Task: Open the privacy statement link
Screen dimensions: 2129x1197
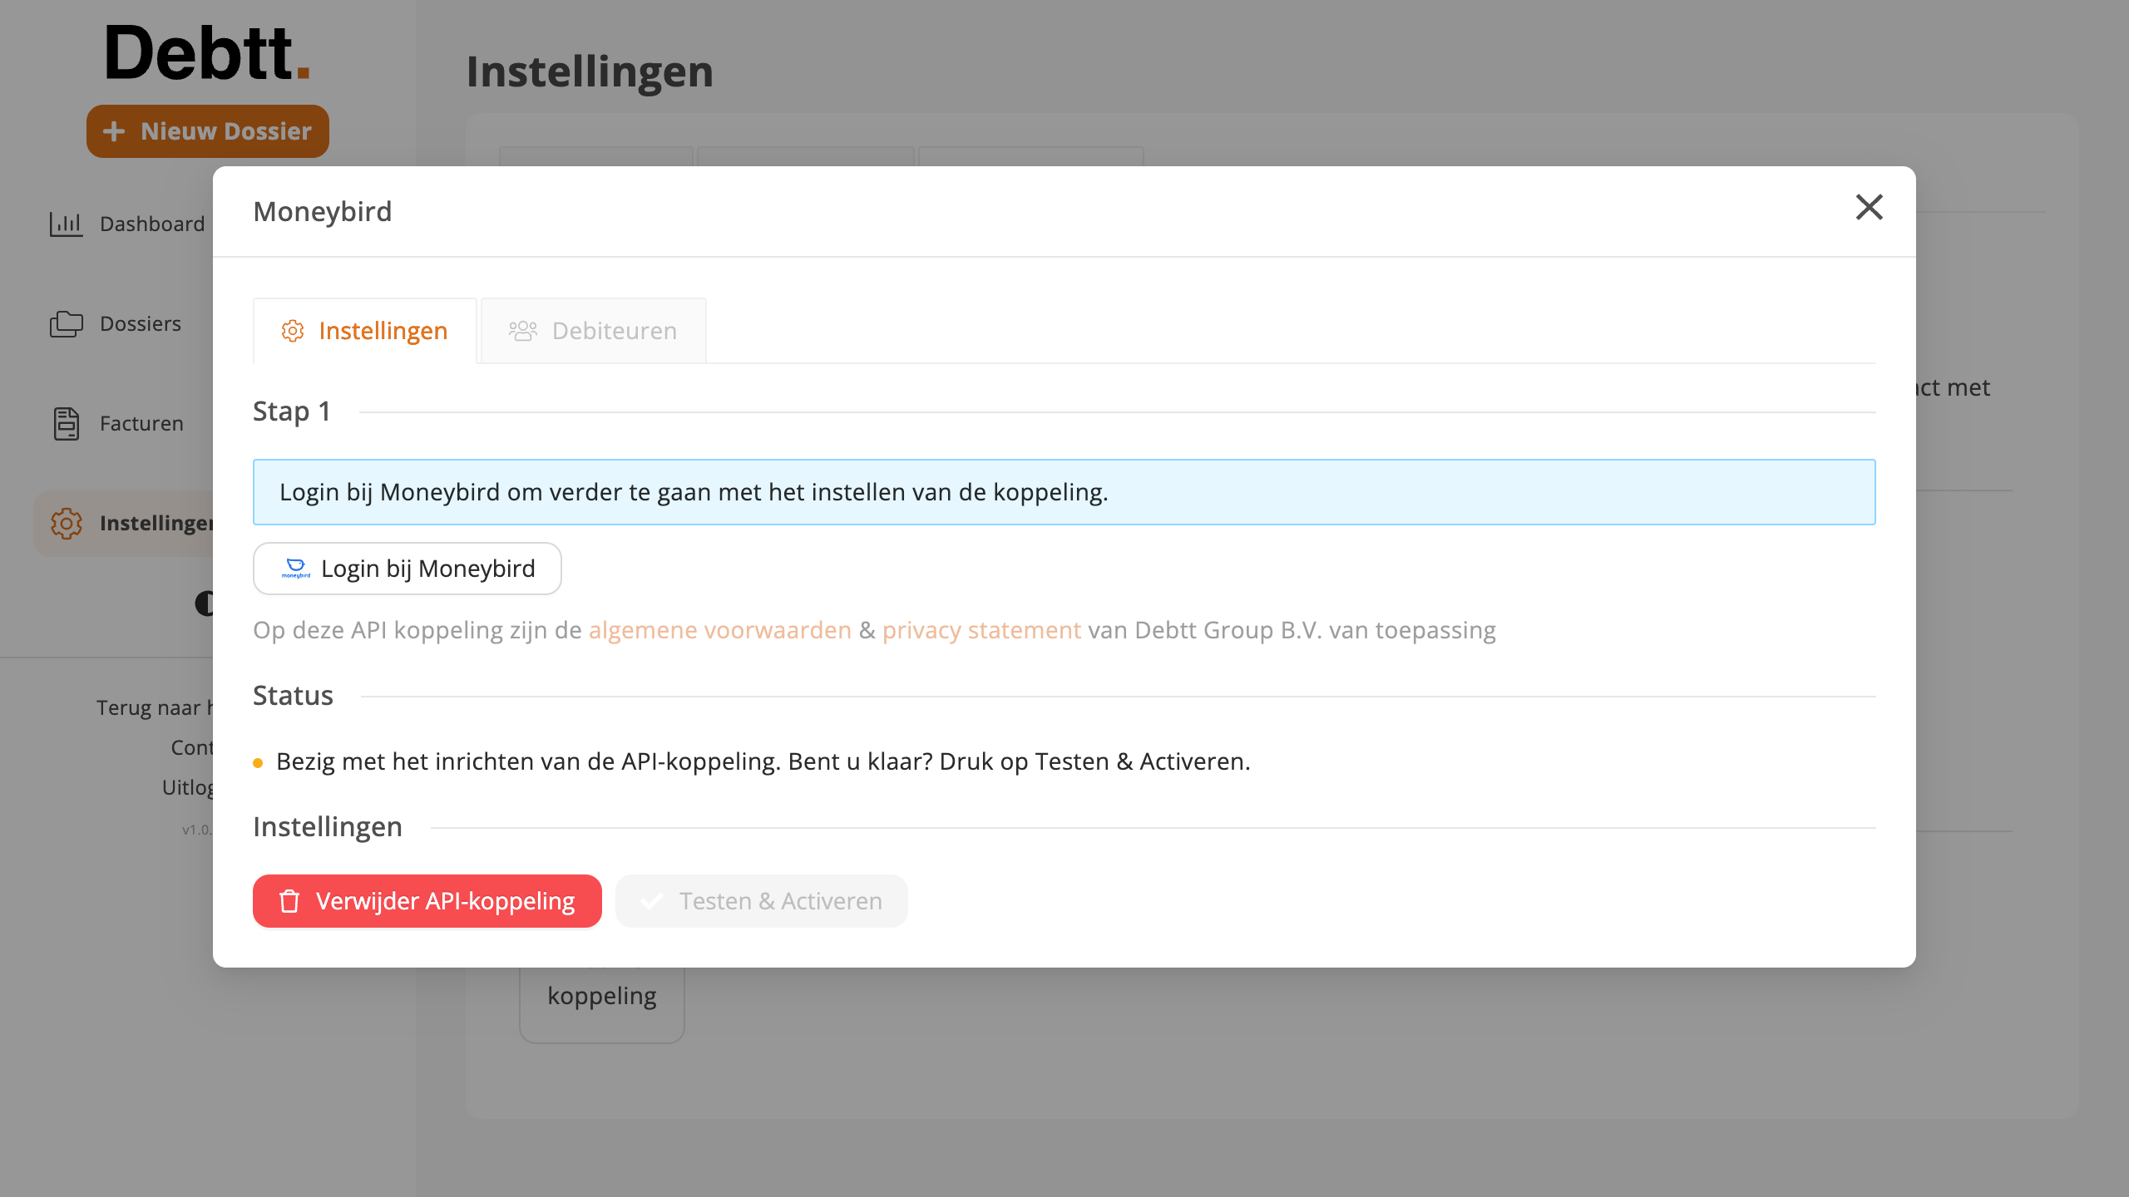Action: (981, 630)
